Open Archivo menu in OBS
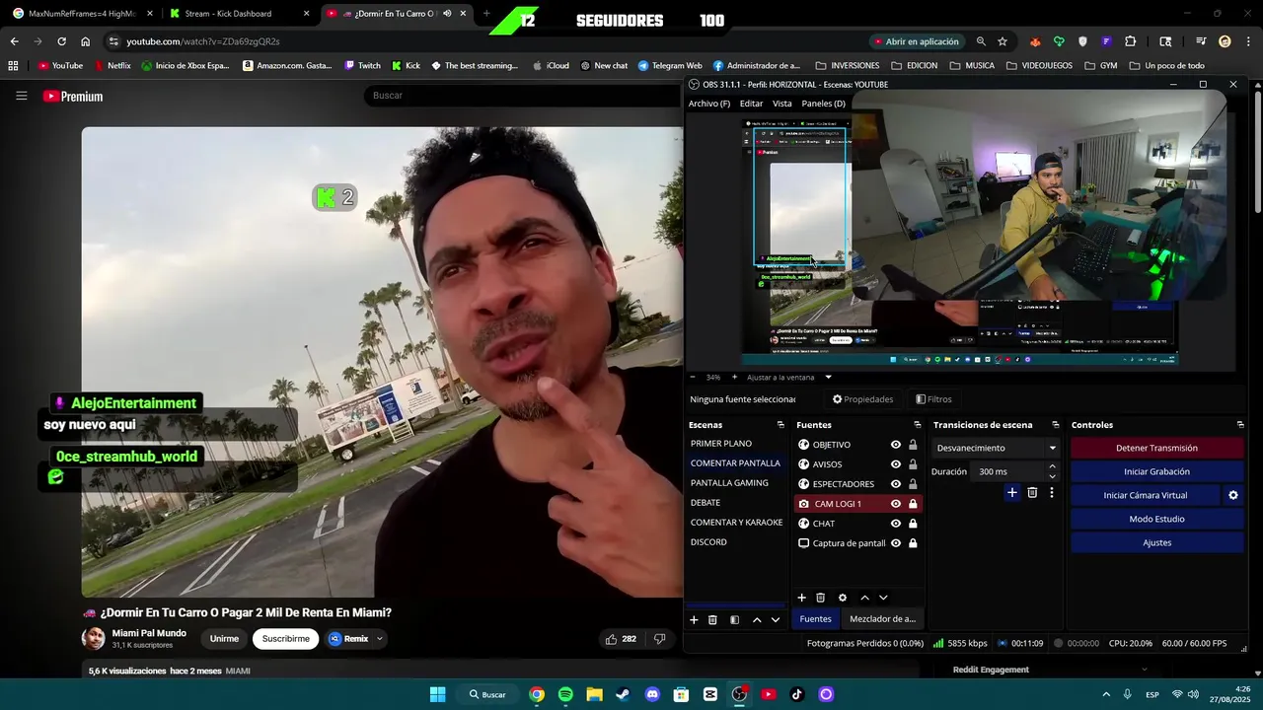This screenshot has height=710, width=1263. (709, 104)
